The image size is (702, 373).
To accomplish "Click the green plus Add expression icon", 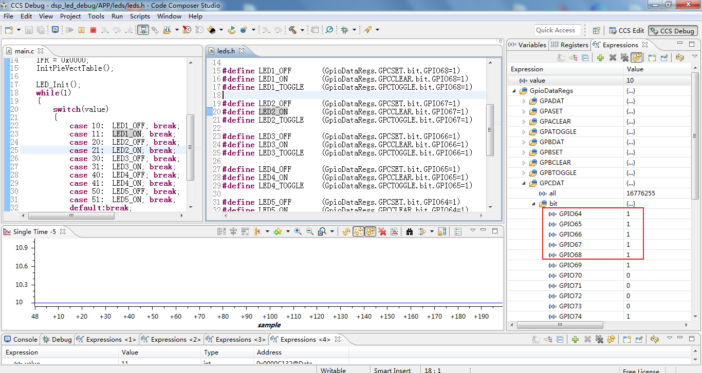I will tap(600, 58).
